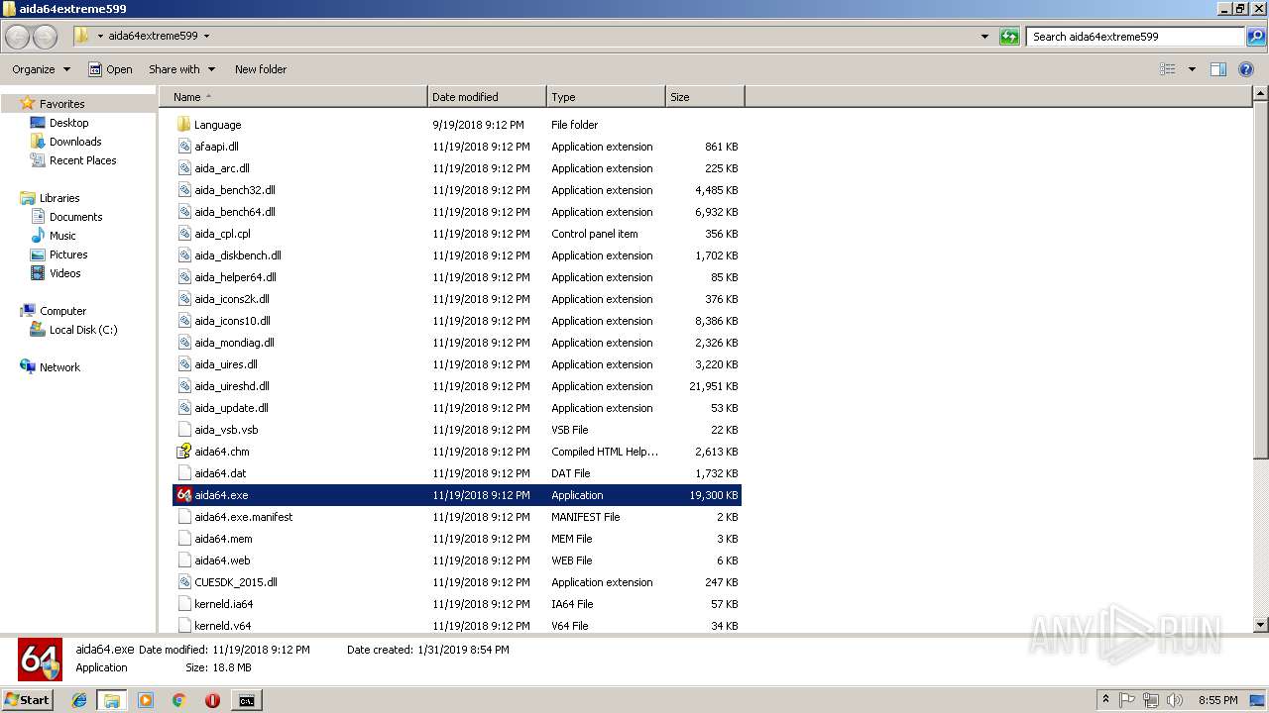1269x713 pixels.
Task: Open Internet Explorer from the taskbar
Action: click(x=79, y=700)
